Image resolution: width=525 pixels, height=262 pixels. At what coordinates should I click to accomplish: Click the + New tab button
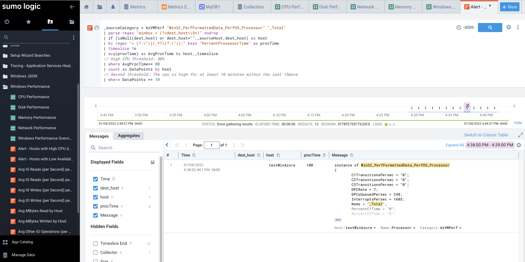pos(510,7)
